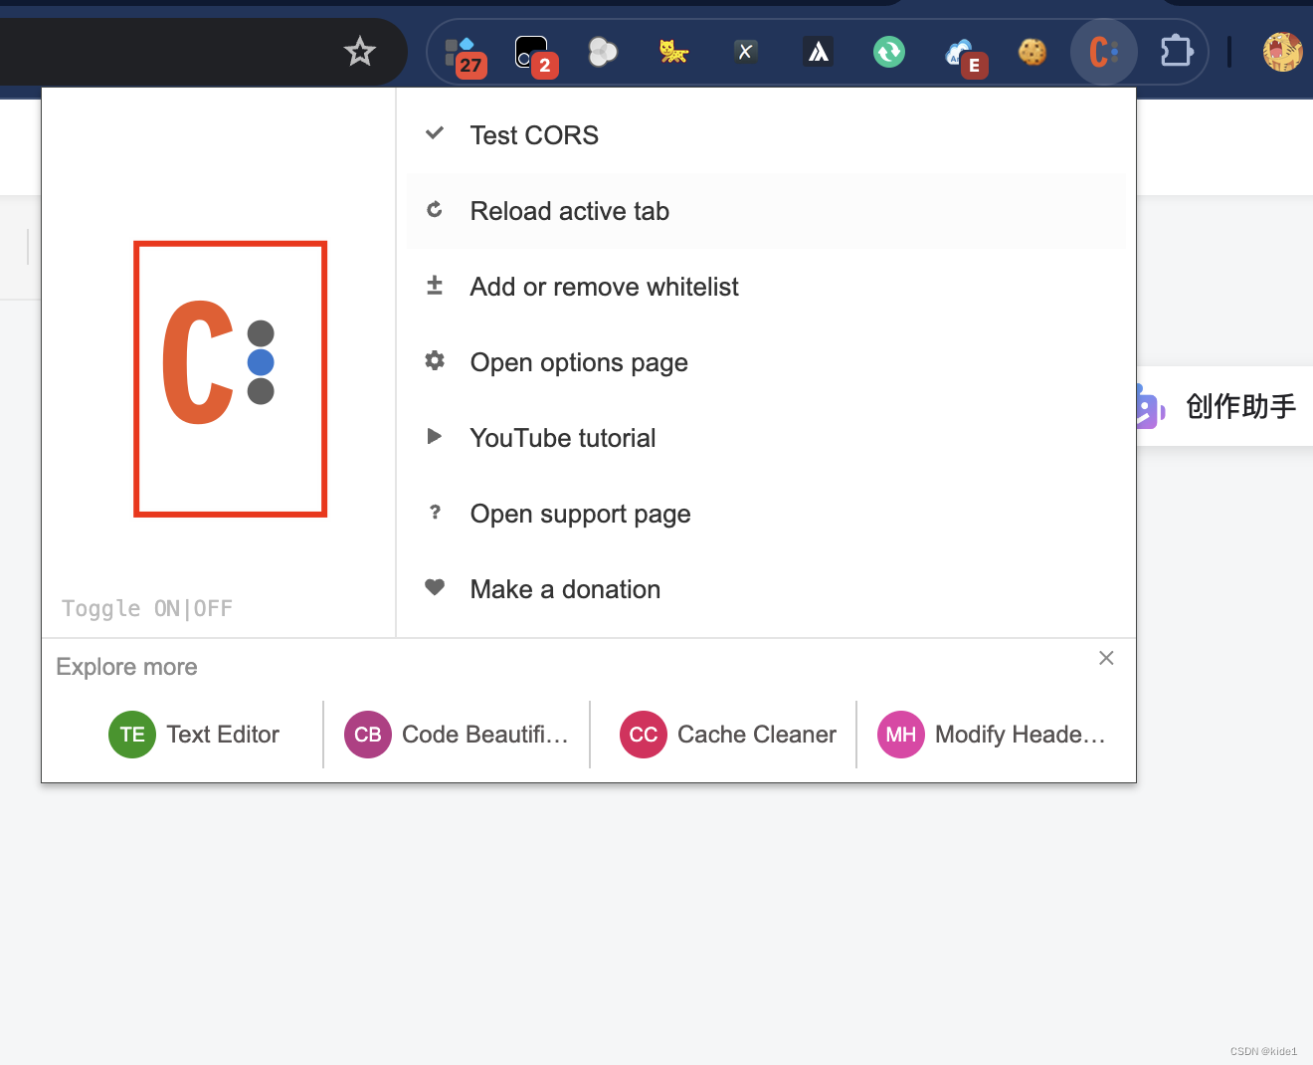Click the pink MH circle badge

tap(901, 735)
